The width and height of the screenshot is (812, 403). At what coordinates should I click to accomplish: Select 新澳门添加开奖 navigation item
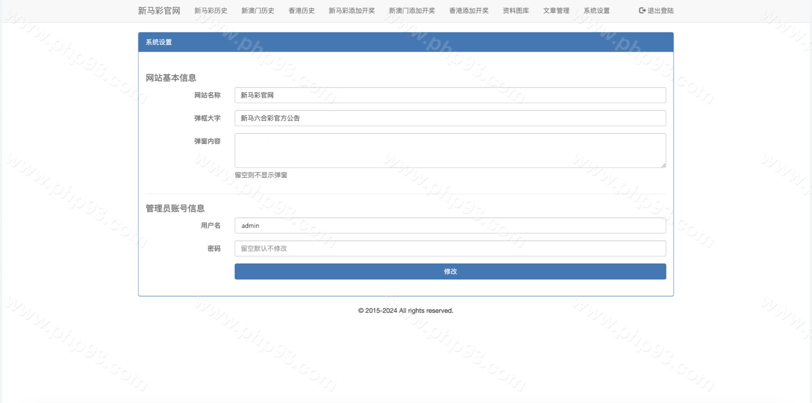coord(412,10)
